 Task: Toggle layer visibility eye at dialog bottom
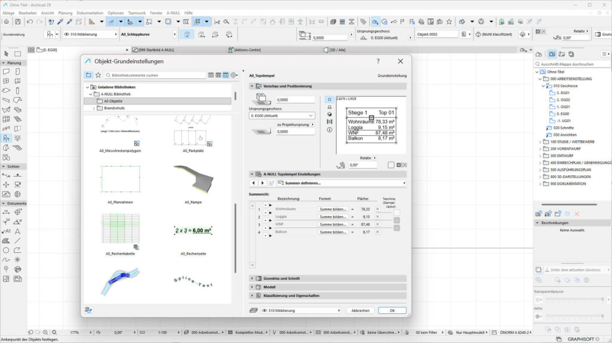(x=264, y=311)
